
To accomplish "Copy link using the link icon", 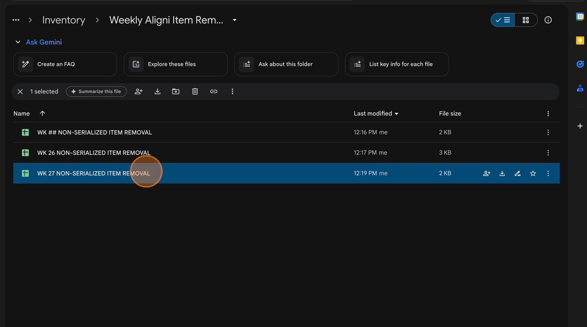I will click(x=214, y=92).
